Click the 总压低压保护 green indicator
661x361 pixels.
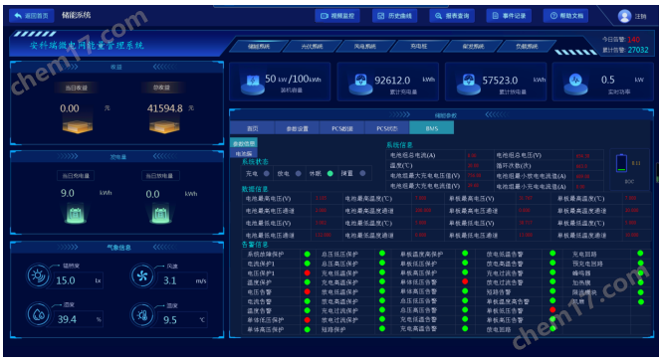point(382,254)
